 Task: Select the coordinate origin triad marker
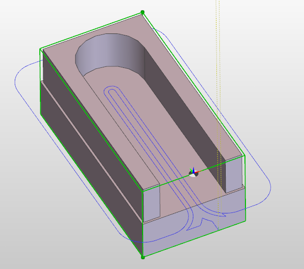(x=194, y=172)
